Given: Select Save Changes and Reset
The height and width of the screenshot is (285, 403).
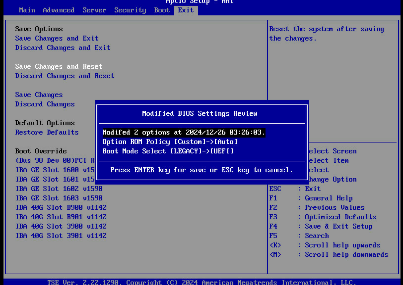Looking at the screenshot, I should [x=59, y=67].
